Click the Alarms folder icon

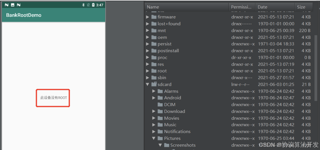(x=160, y=91)
